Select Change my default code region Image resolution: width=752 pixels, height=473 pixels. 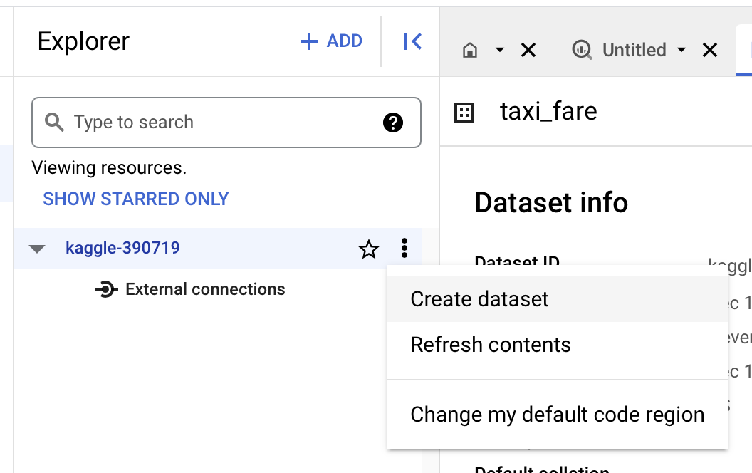tap(558, 414)
